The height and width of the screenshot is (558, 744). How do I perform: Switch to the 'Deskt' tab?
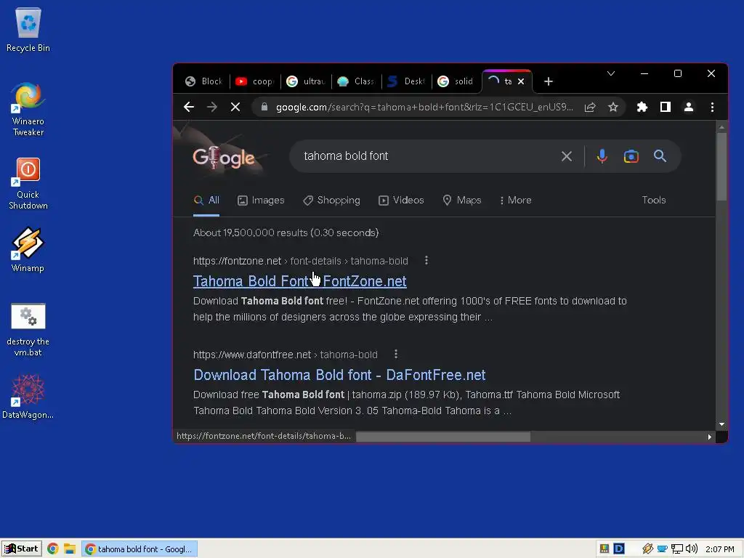pos(407,81)
